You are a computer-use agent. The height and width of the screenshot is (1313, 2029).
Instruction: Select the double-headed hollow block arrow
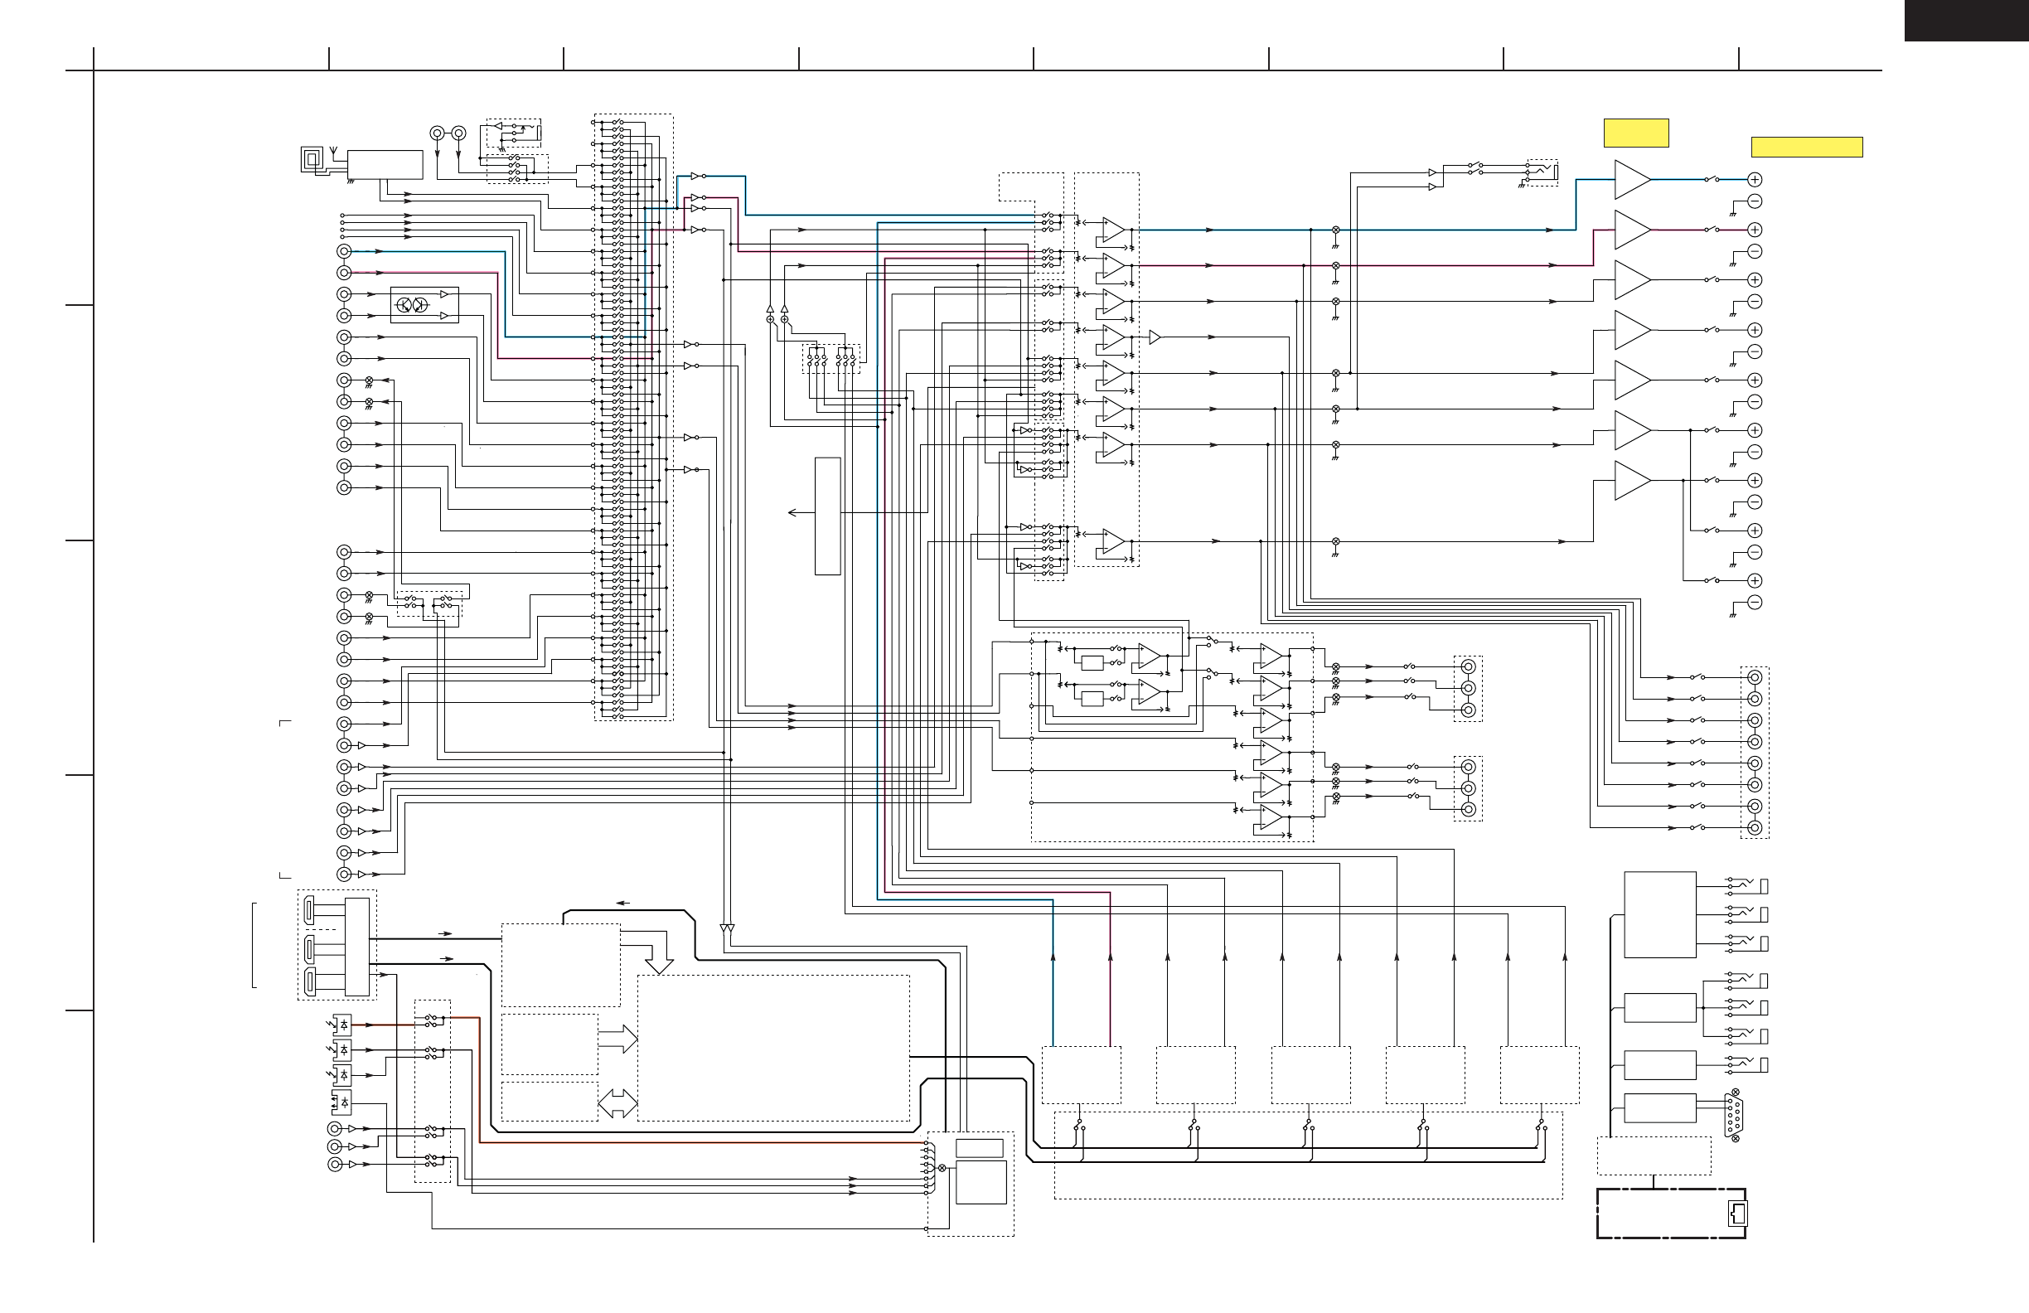click(617, 1102)
